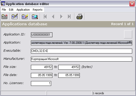Click the Executable field CMDL32.EXE
The width and height of the screenshot is (136, 96).
coord(82,51)
